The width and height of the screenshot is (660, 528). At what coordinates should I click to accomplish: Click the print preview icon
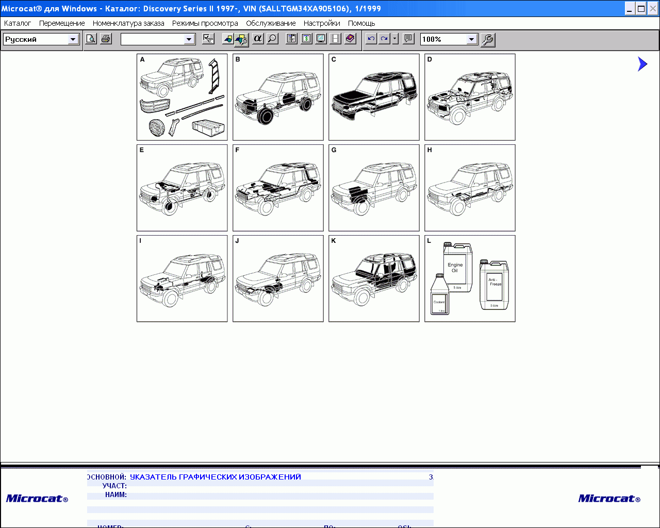(91, 39)
